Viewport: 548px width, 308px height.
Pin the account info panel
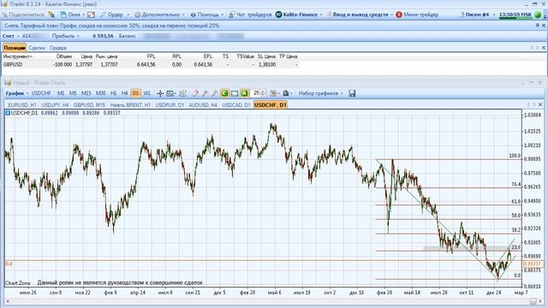click(x=537, y=26)
